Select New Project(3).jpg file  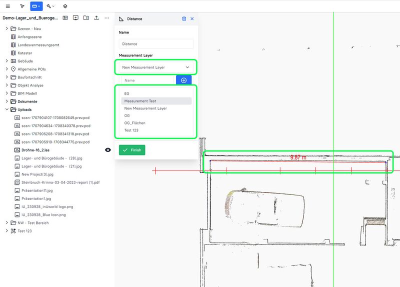(37, 174)
